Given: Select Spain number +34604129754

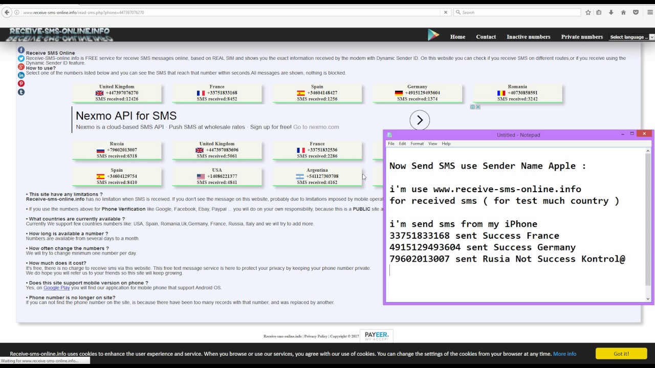Looking at the screenshot, I should tap(117, 176).
